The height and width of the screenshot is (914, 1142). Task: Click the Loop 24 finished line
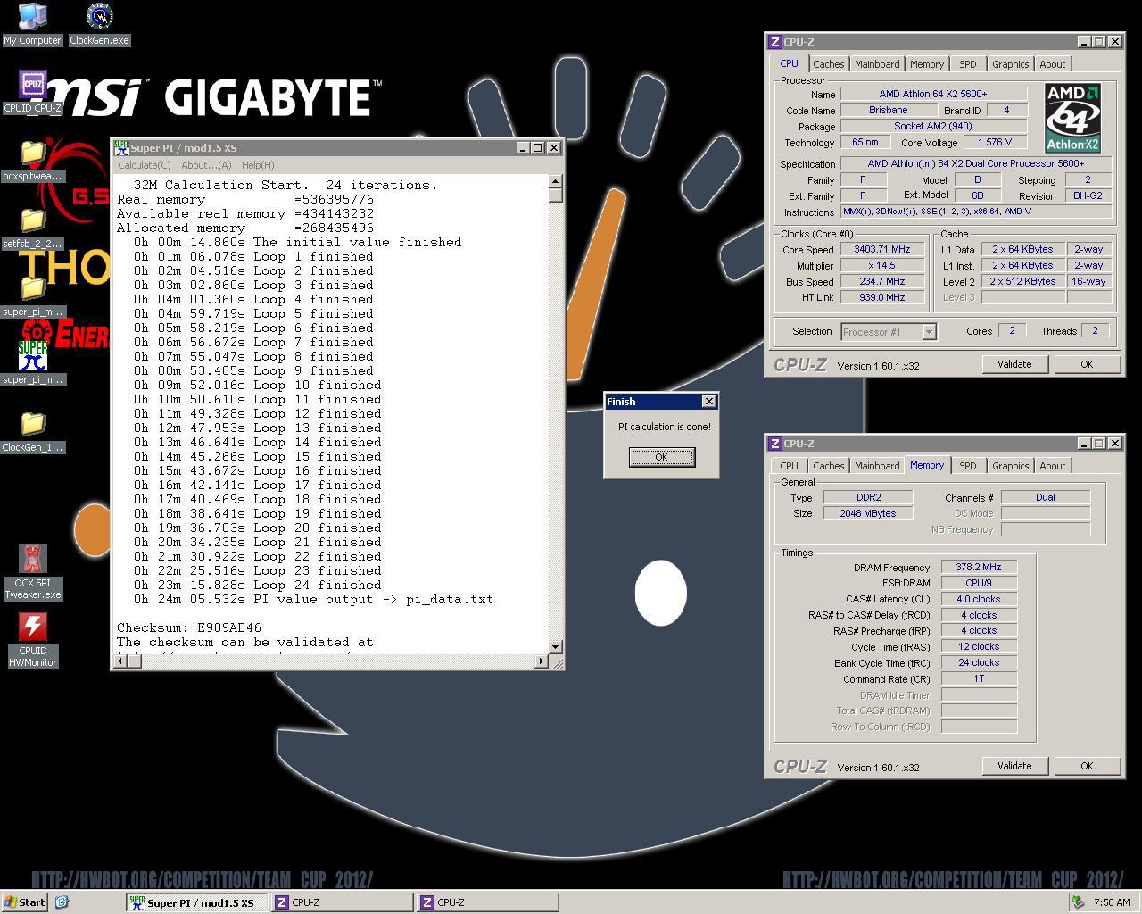pyautogui.click(x=258, y=586)
